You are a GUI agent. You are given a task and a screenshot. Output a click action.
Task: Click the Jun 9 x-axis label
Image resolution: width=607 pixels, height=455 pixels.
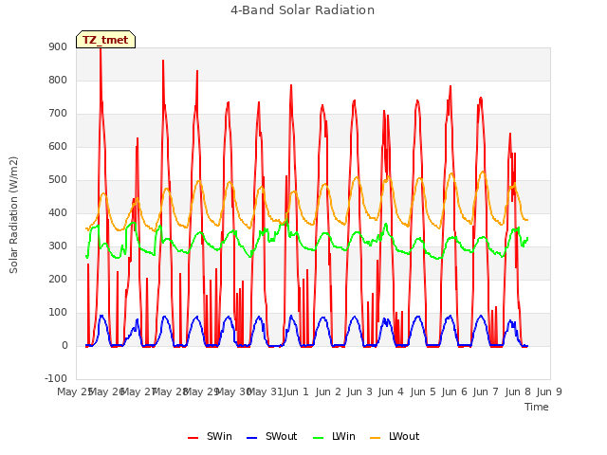[x=549, y=391]
